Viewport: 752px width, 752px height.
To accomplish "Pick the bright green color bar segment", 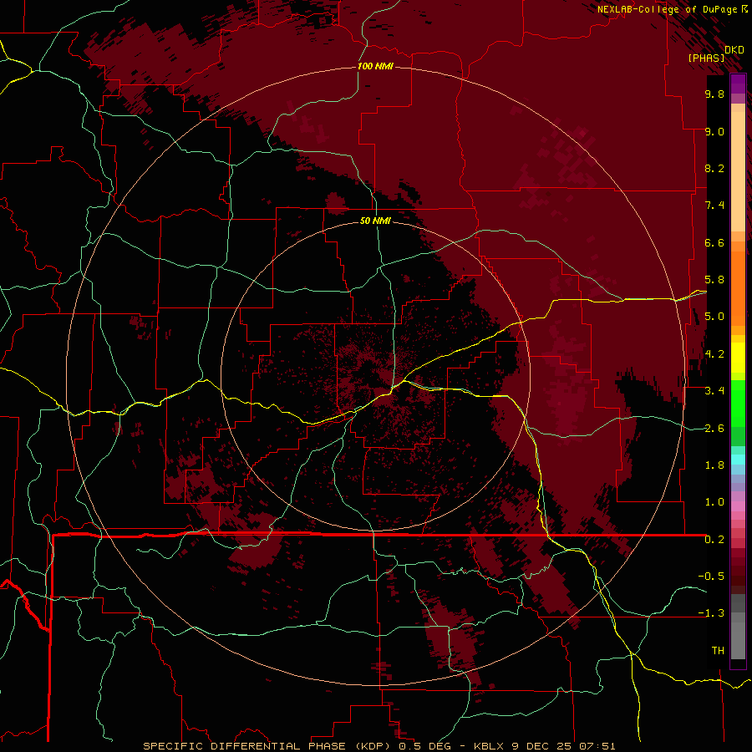I will pyautogui.click(x=738, y=404).
